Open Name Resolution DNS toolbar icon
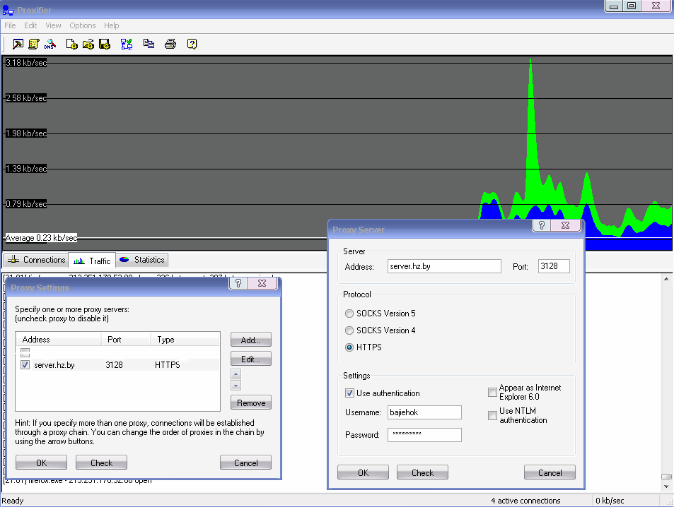674x507 pixels. pos(50,44)
